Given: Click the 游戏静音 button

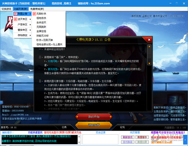Looking at the screenshot, I should tap(127, 142).
